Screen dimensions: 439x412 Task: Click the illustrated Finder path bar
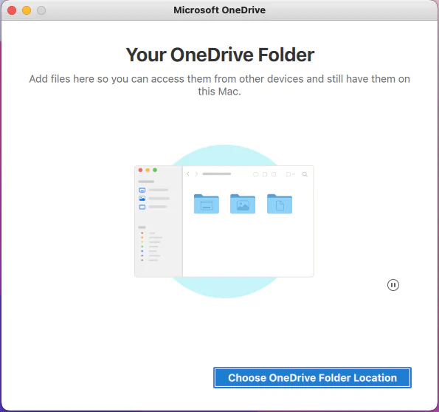(217, 174)
